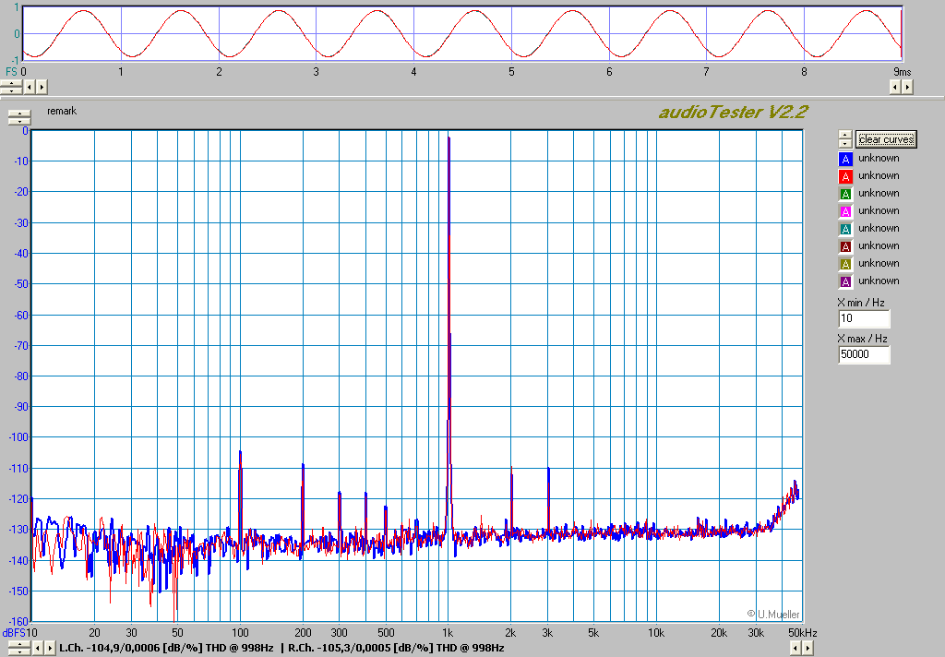Select the olive curve A icon

[x=845, y=264]
